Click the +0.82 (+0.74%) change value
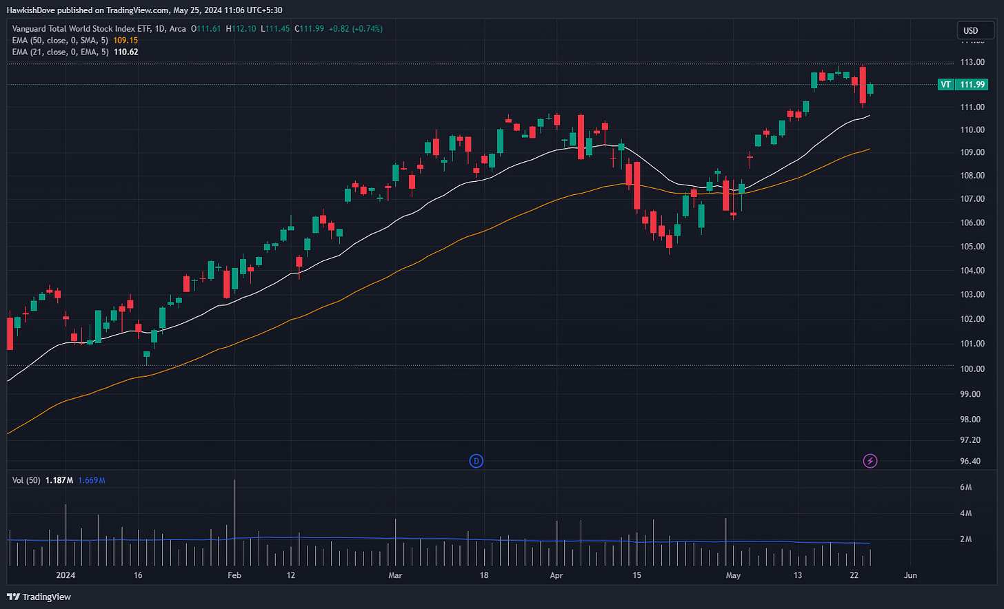This screenshot has width=1004, height=609. (355, 29)
